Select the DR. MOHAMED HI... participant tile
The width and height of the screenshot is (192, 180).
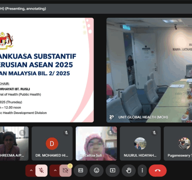pos(52,143)
